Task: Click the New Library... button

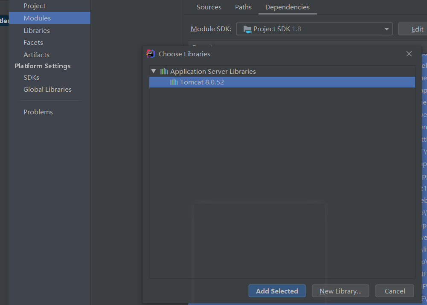Action: [340, 291]
